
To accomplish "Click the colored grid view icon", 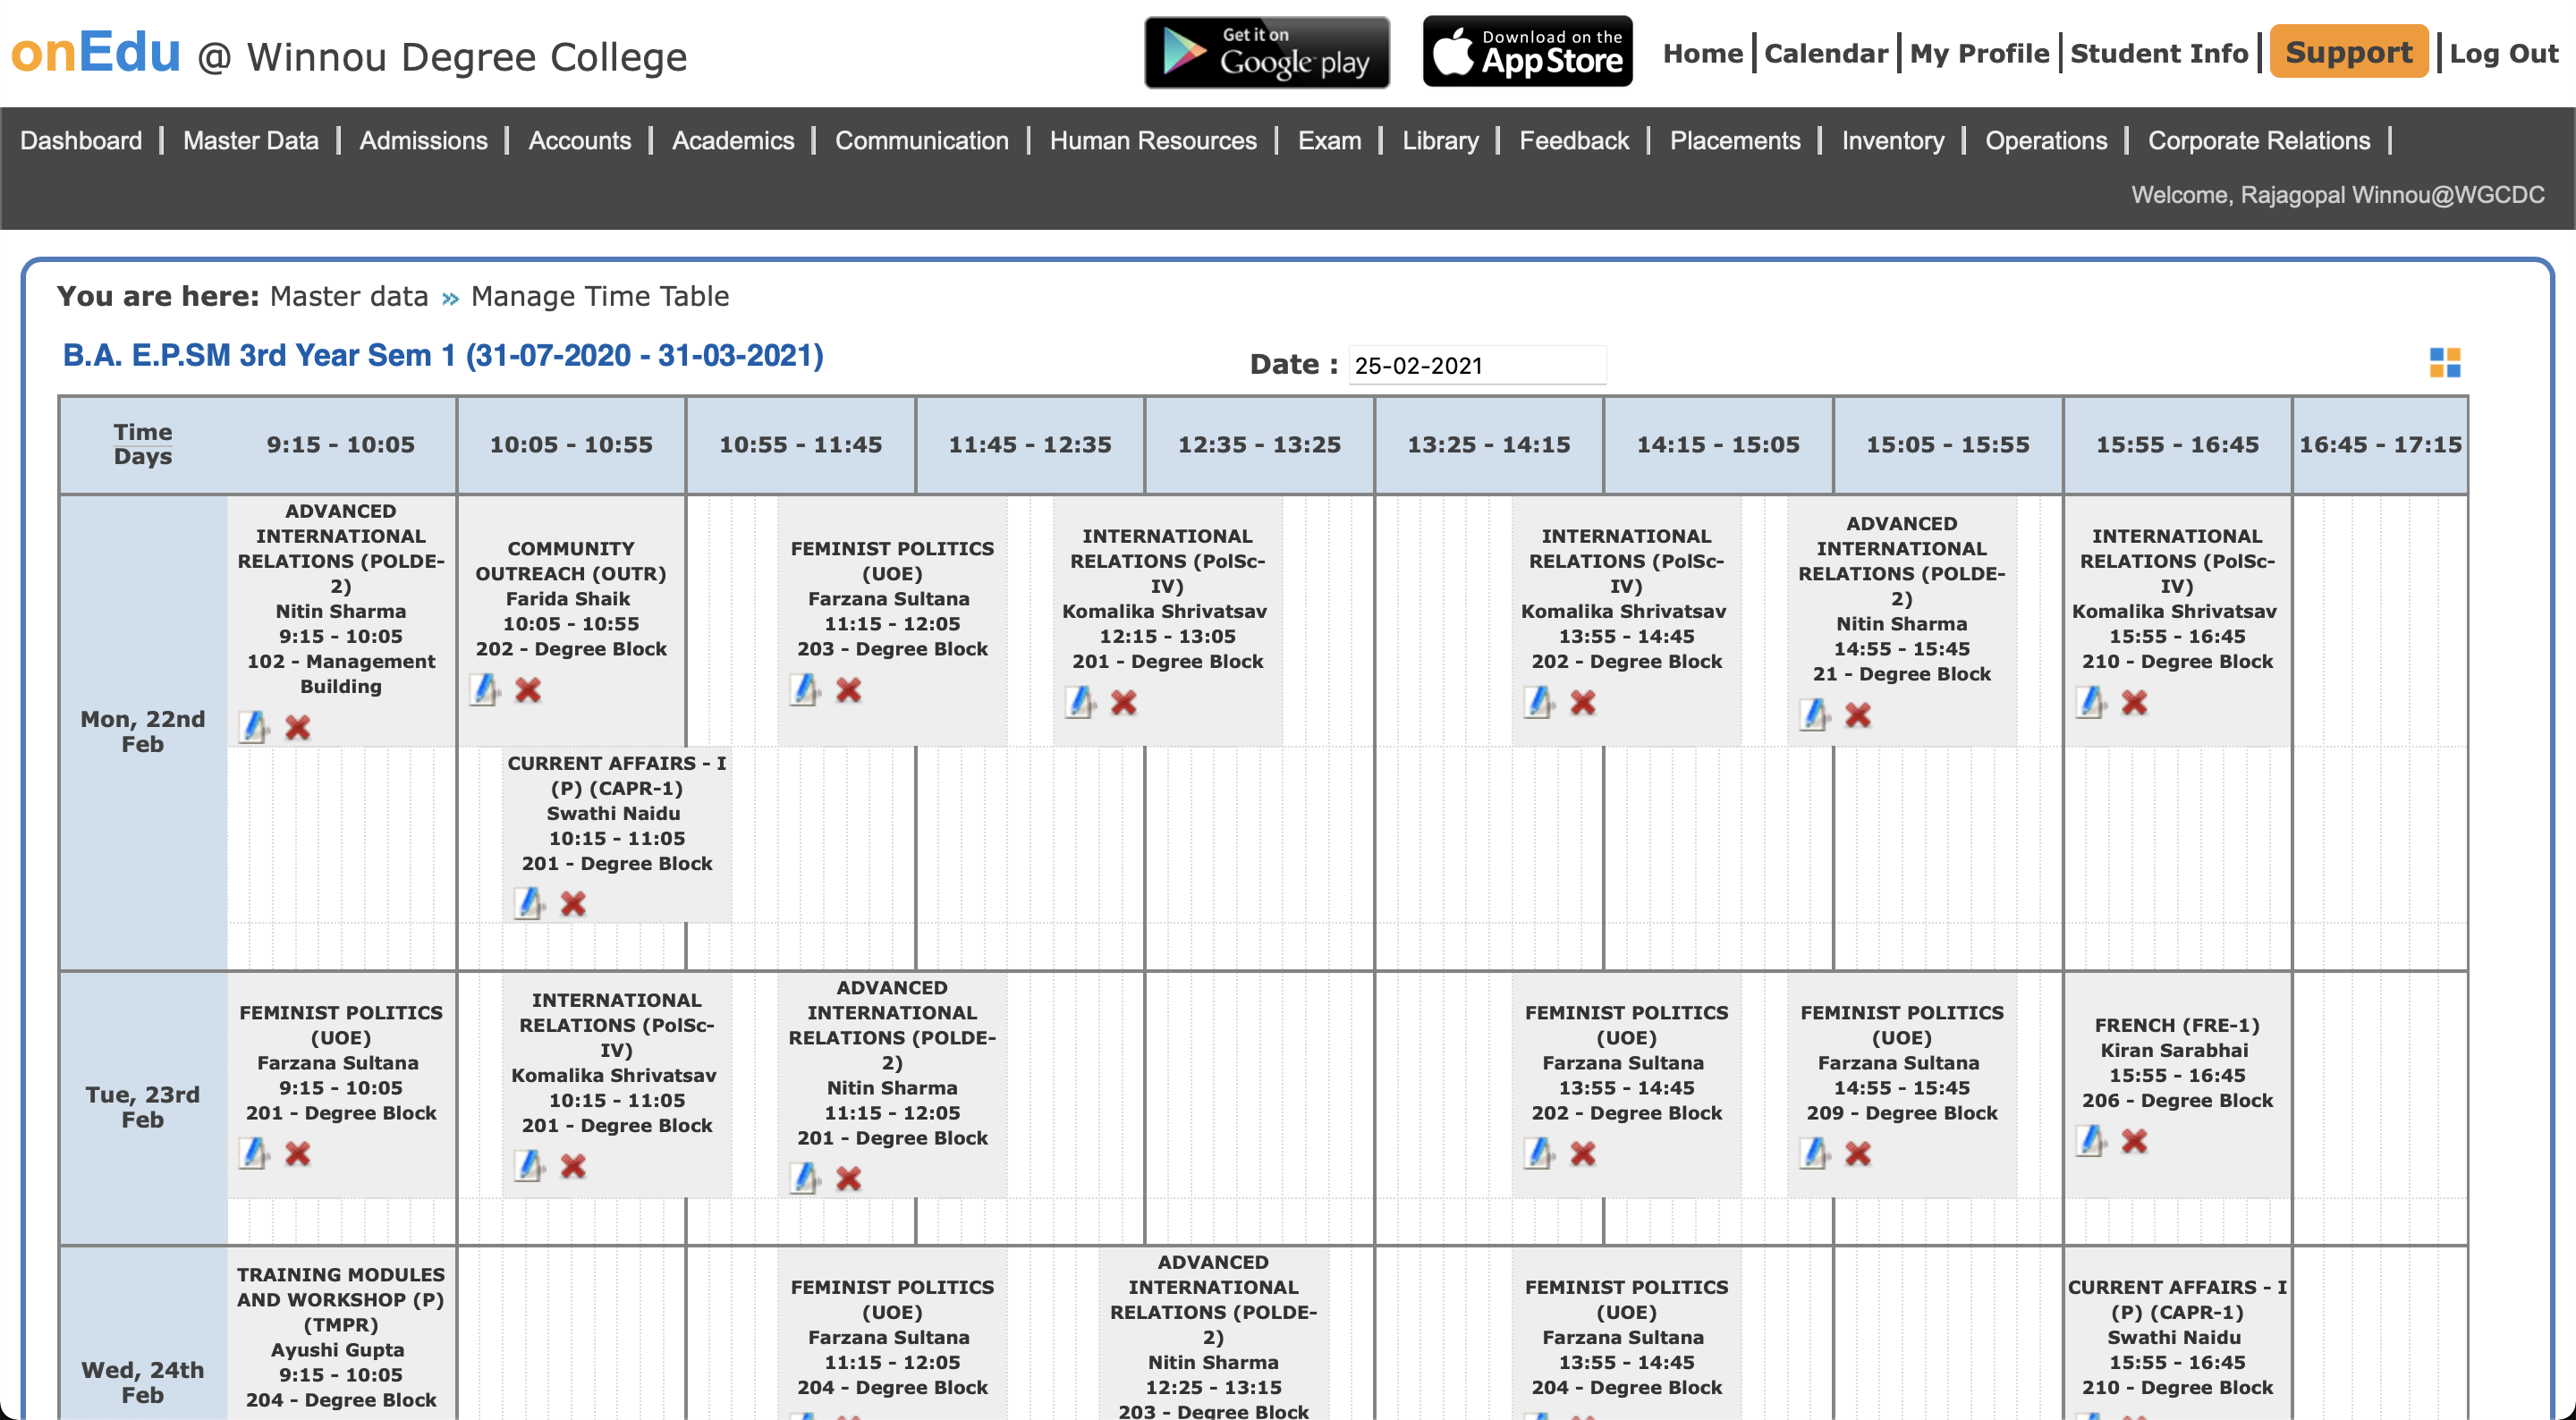I will tap(2444, 362).
